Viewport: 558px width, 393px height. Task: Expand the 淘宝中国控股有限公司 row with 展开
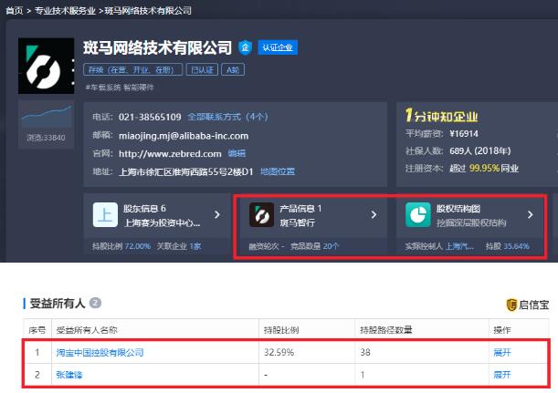click(502, 353)
